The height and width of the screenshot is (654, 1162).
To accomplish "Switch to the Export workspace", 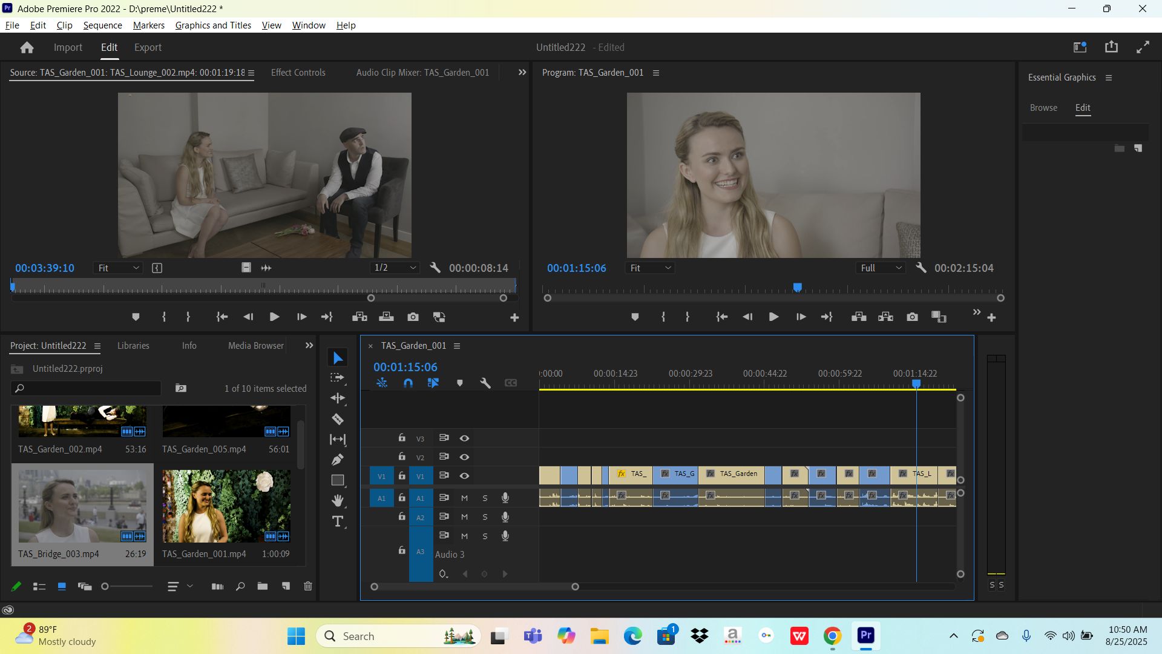I will pos(148,47).
